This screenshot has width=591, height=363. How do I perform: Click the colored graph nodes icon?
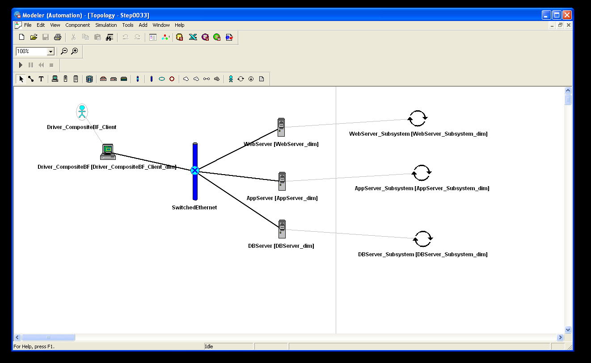coord(165,37)
